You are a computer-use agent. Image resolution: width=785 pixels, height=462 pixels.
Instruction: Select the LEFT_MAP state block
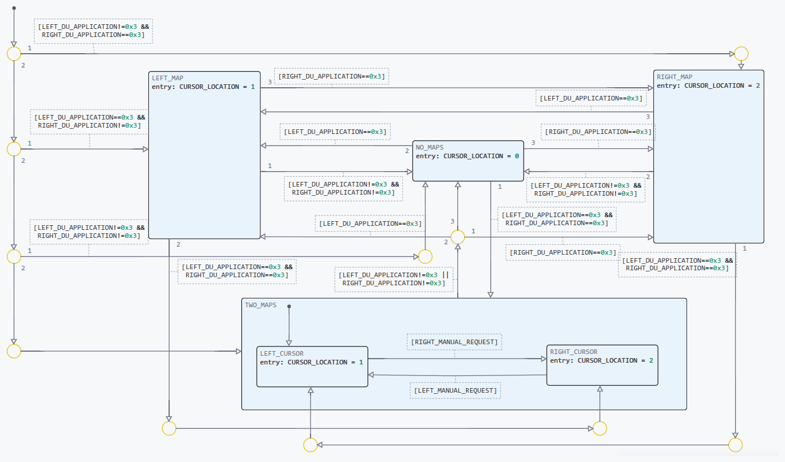(204, 155)
